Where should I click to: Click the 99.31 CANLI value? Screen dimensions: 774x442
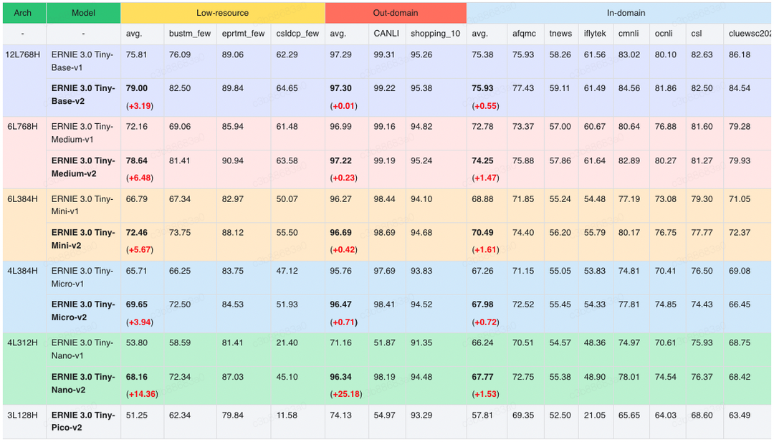click(384, 54)
